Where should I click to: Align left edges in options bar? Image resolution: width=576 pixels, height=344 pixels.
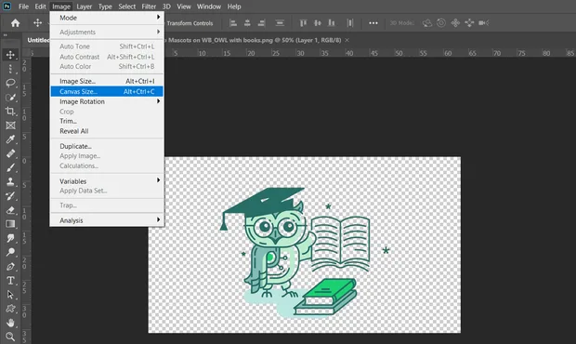click(x=233, y=23)
